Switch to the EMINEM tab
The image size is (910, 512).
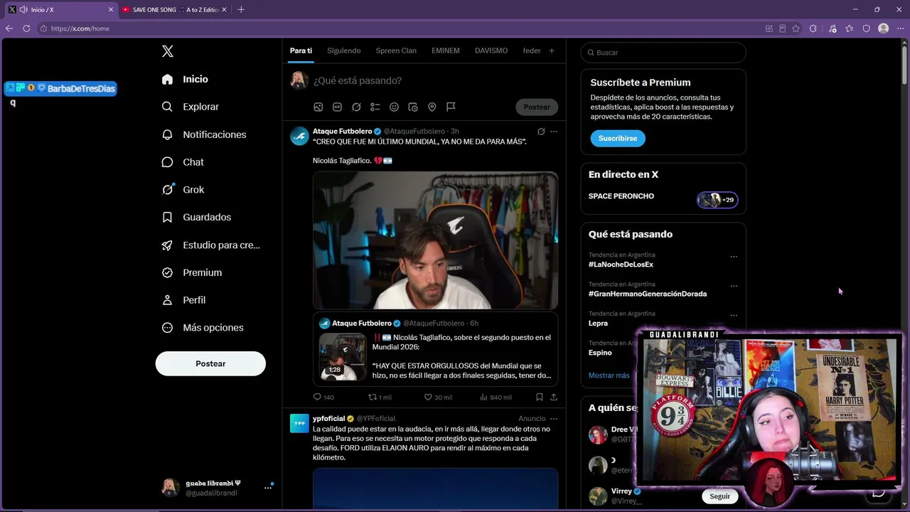[x=446, y=50]
